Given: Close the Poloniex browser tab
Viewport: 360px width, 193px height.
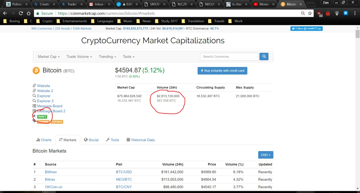Looking at the screenshot, I should (26, 4).
